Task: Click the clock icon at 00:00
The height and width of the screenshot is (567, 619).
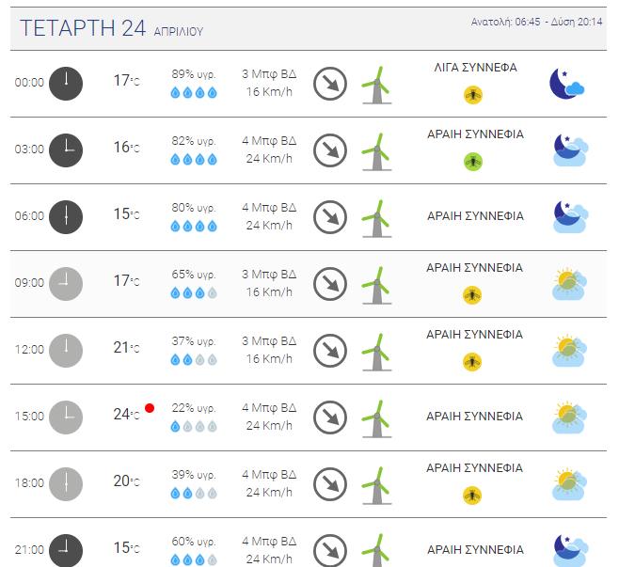Action: pyautogui.click(x=66, y=84)
